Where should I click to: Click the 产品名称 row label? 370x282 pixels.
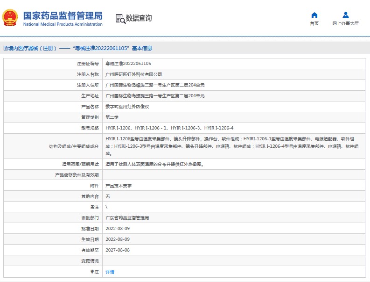pyautogui.click(x=90, y=107)
